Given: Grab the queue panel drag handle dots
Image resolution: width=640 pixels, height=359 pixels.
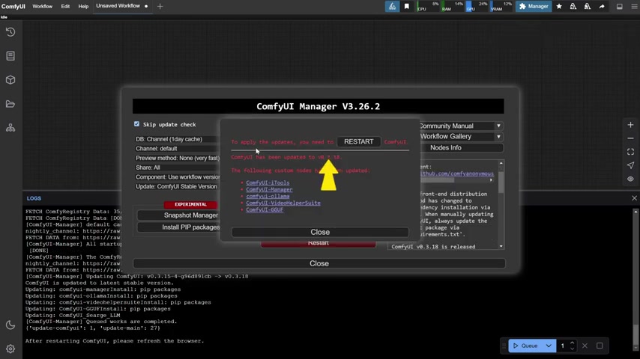Looking at the screenshot, I should (x=504, y=346).
